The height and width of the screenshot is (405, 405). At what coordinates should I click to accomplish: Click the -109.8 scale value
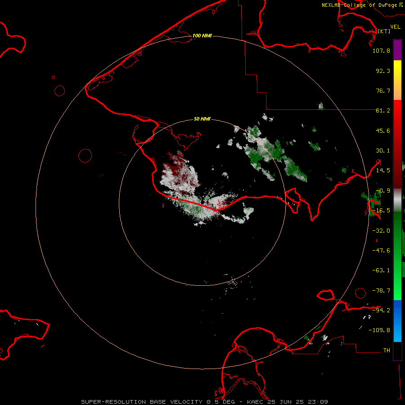click(x=380, y=330)
